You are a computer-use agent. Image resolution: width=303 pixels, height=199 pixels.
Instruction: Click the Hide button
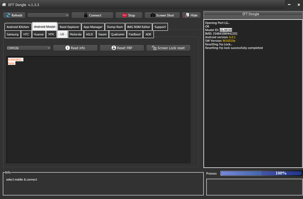[191, 15]
